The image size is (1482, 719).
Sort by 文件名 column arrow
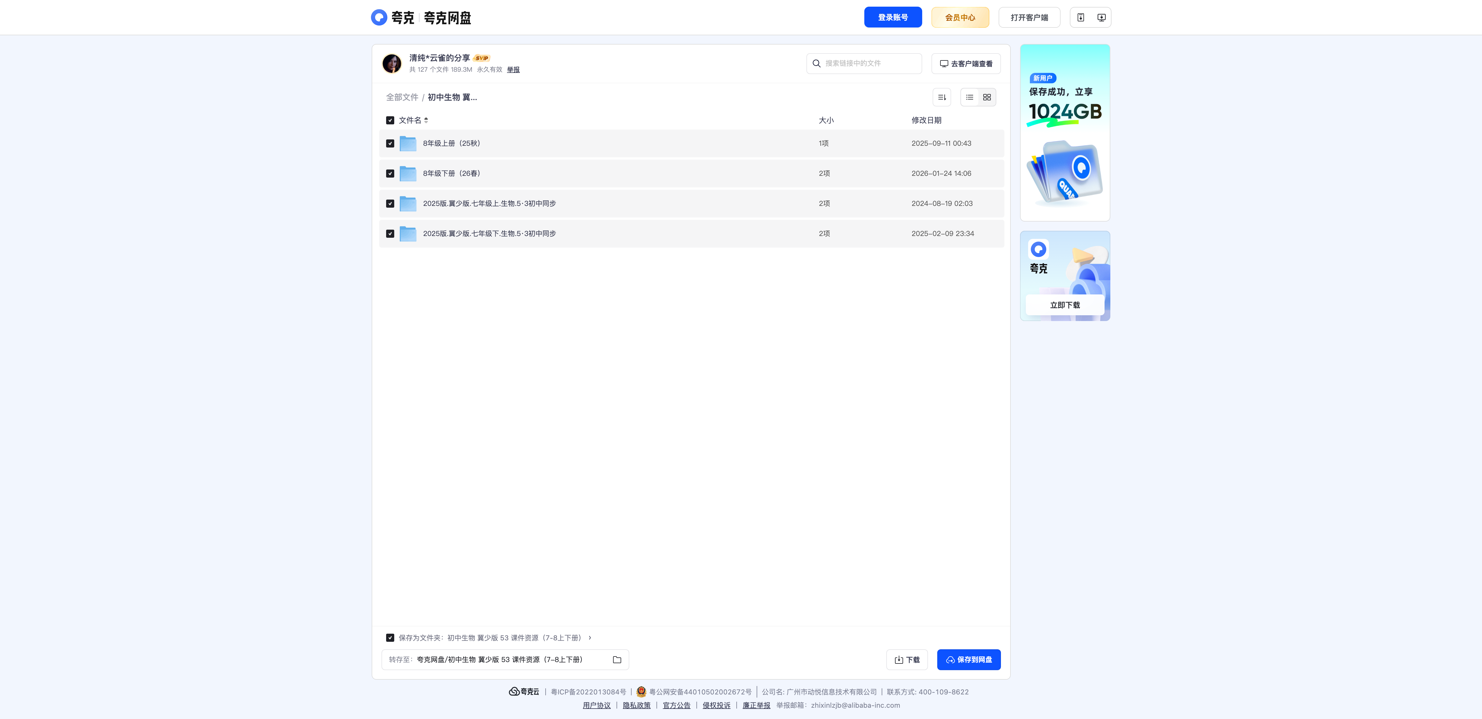click(x=426, y=120)
